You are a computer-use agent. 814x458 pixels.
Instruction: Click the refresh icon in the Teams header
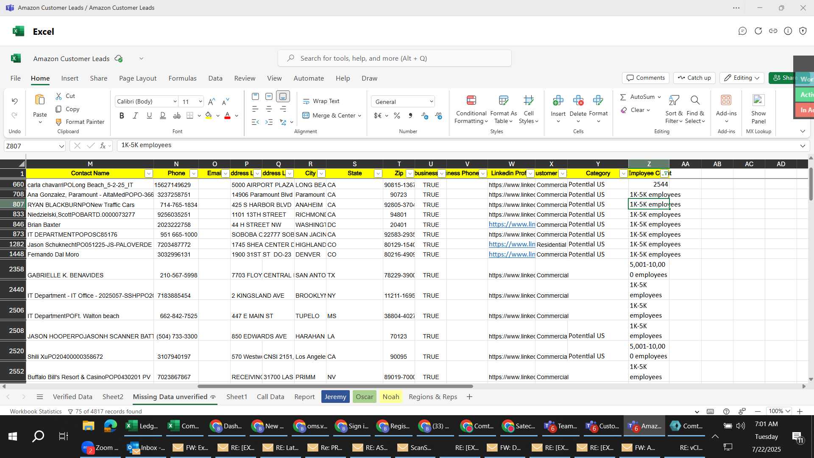point(758,31)
